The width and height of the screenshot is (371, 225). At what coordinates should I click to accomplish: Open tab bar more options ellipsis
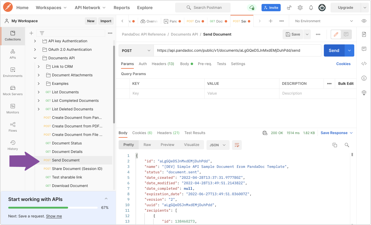[282, 21]
